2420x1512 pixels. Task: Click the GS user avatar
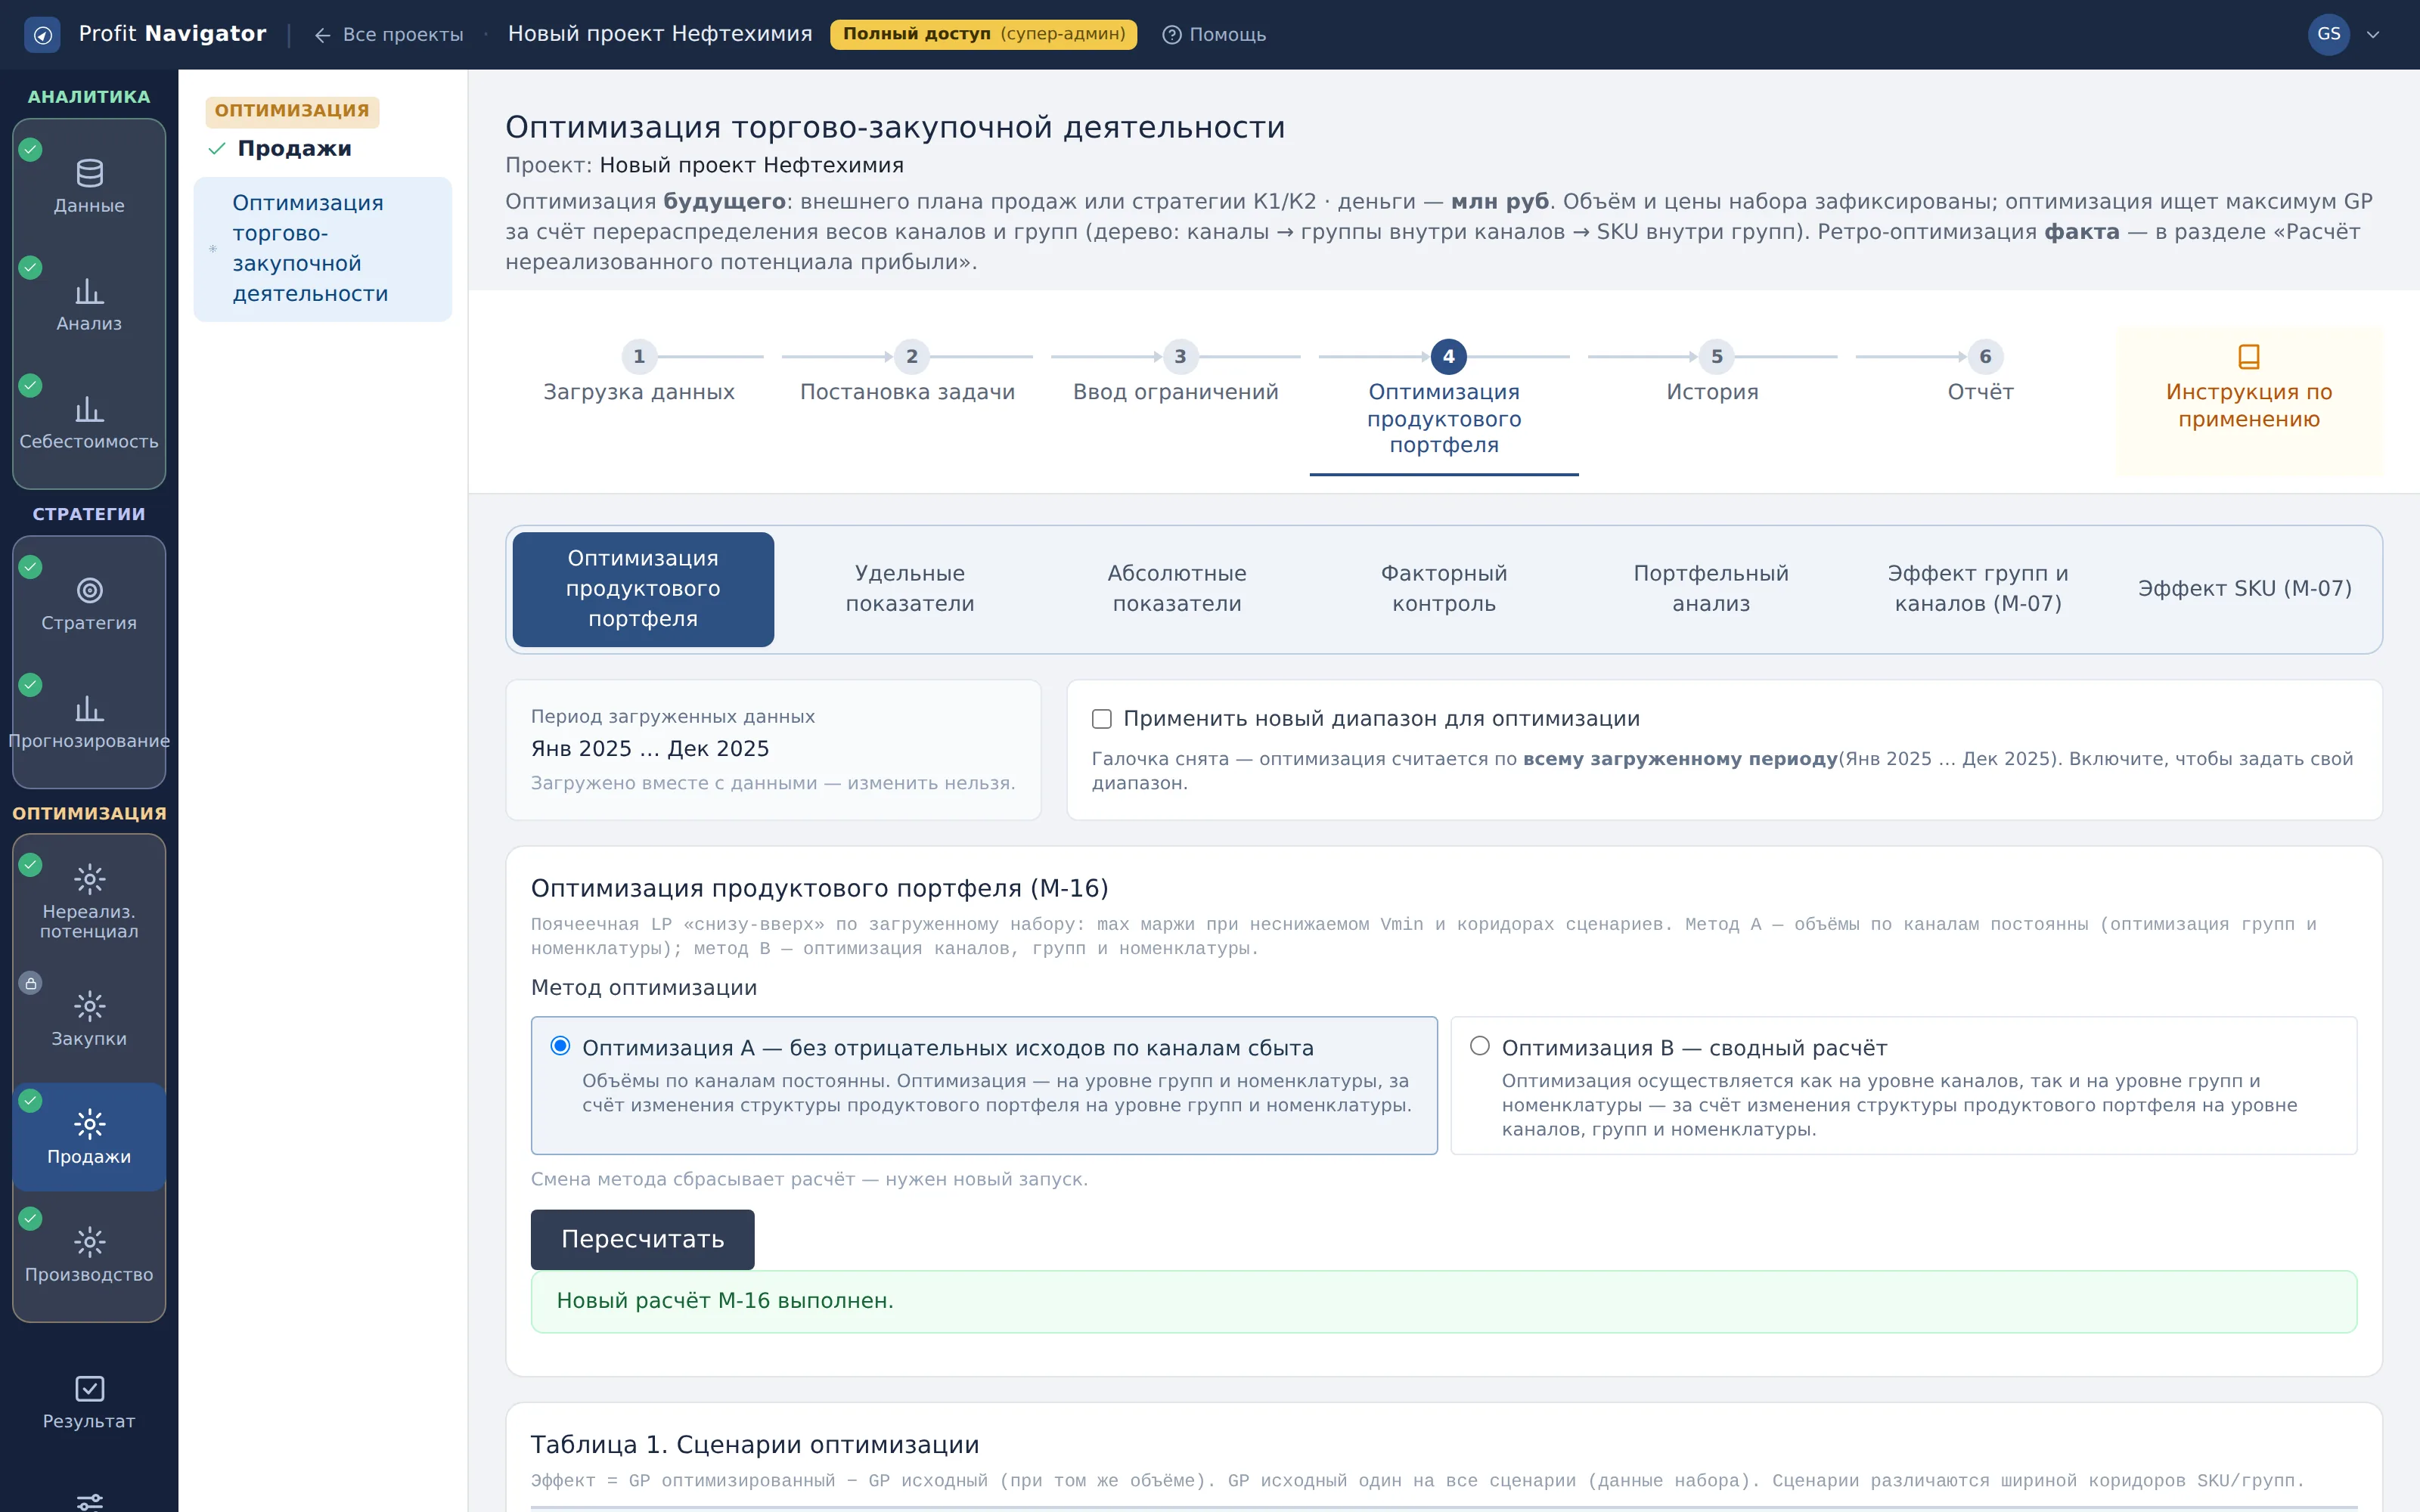click(2328, 34)
